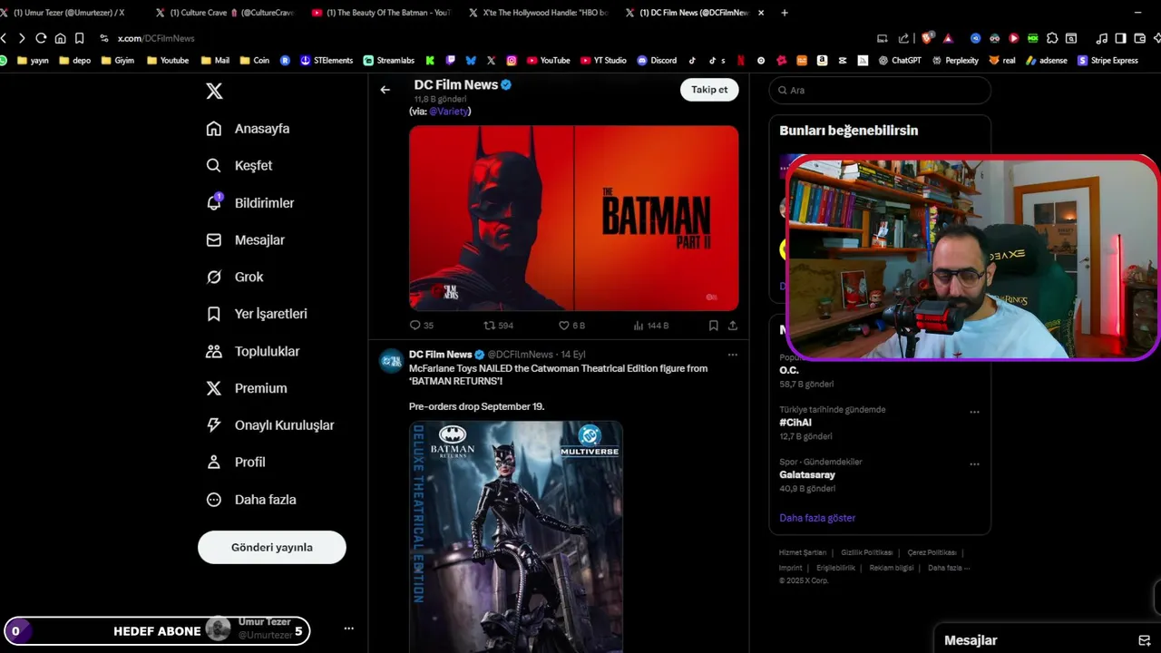This screenshot has height=653, width=1161.
Task: Expand Daha fazla menu
Action: point(251,500)
